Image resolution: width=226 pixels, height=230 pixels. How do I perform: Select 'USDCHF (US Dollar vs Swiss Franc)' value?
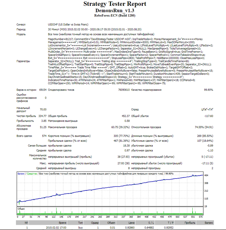click(x=68, y=25)
